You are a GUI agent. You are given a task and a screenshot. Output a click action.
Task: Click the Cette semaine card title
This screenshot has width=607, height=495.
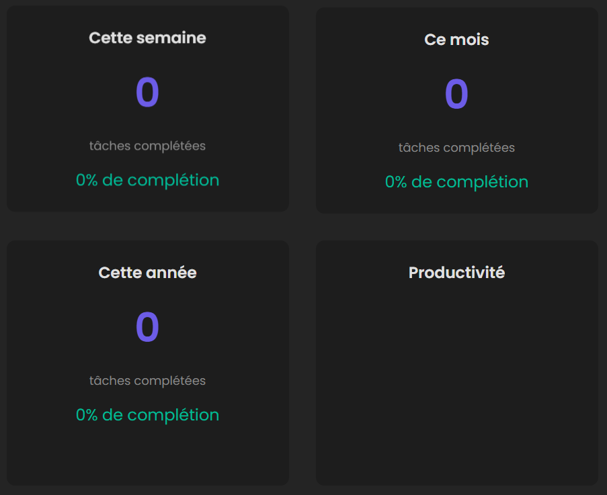coord(147,38)
